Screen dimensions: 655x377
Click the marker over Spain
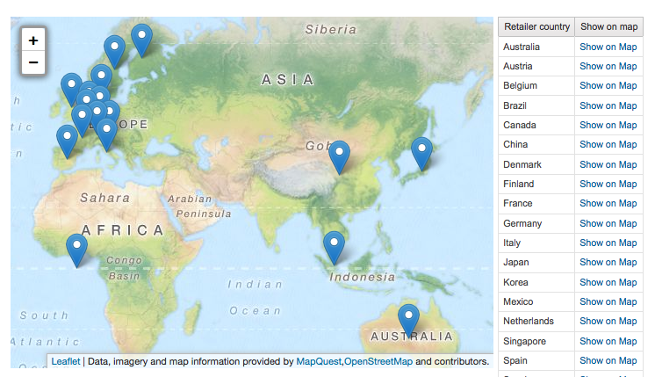[x=67, y=141]
